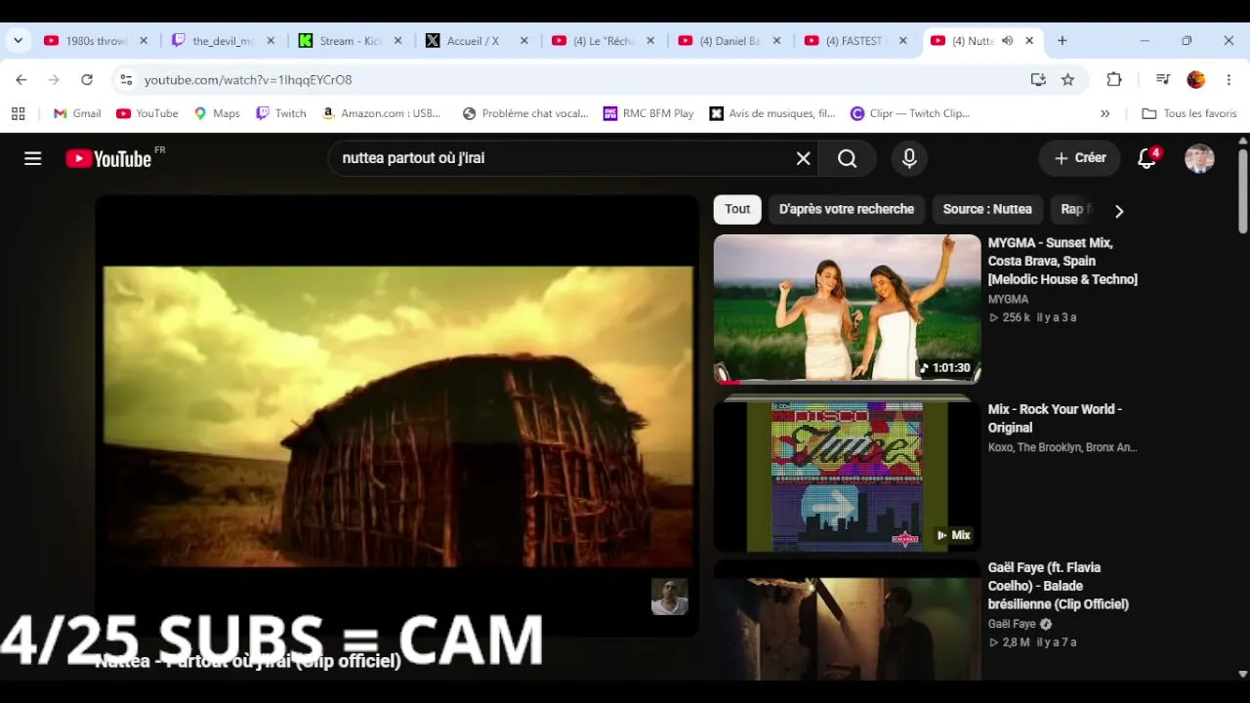
Task: Open the Chrome profile avatar
Action: [x=1196, y=80]
